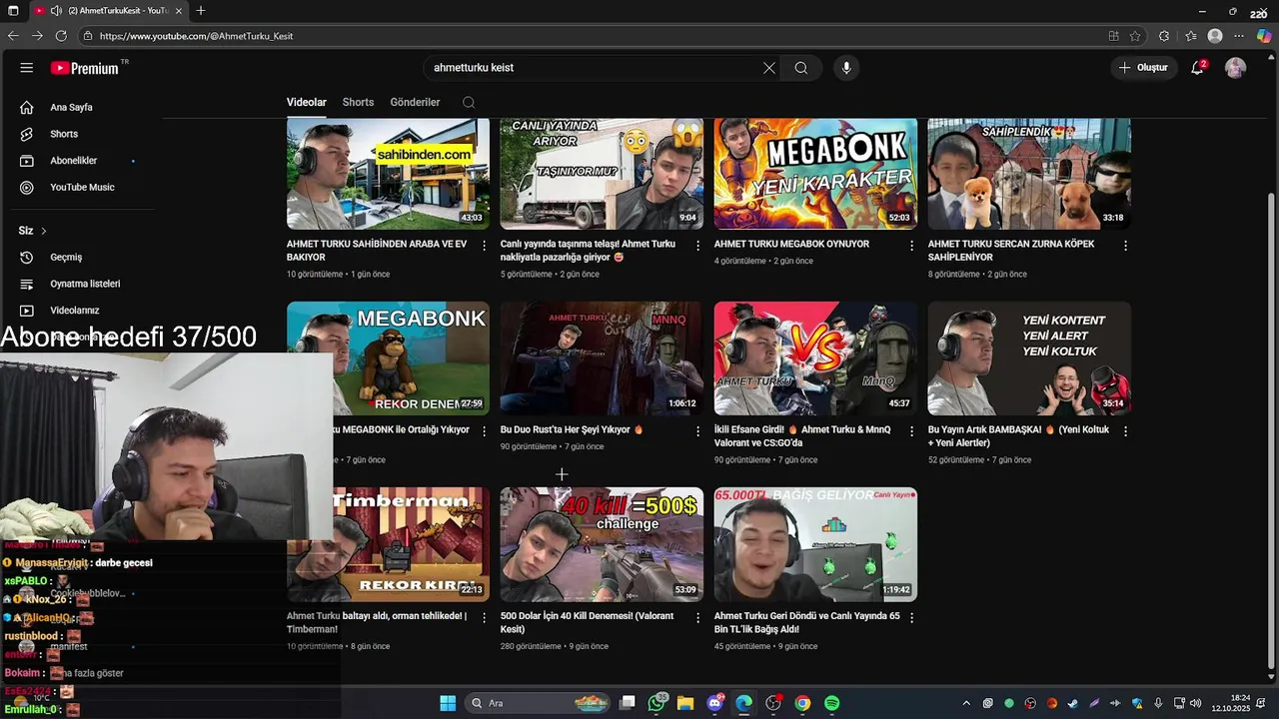The image size is (1279, 719).
Task: Open the notifications bell
Action: [1197, 68]
